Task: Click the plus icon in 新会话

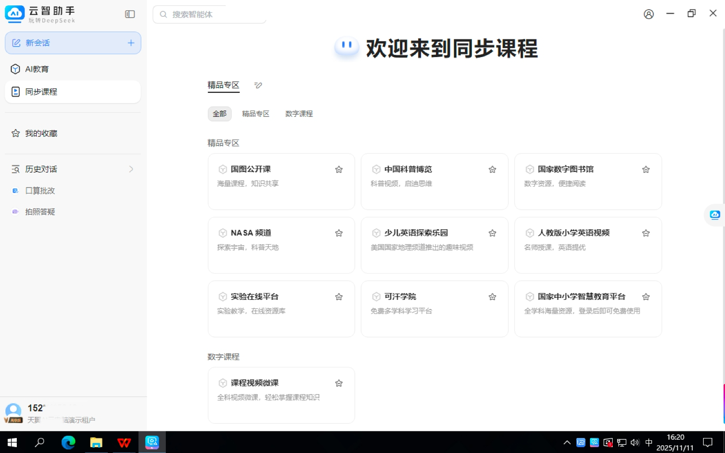Action: click(x=131, y=43)
